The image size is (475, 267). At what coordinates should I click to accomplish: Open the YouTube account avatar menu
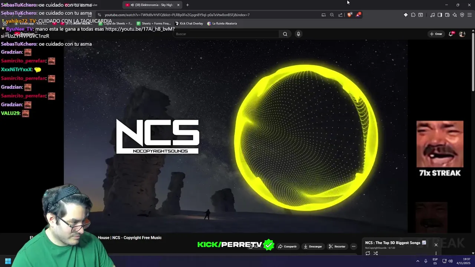462,34
